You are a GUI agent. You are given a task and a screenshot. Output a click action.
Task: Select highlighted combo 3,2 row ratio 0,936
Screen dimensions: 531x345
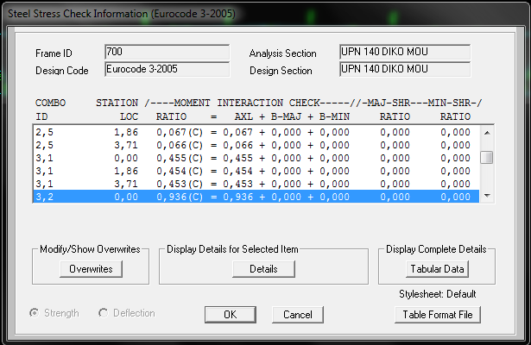[256, 197]
